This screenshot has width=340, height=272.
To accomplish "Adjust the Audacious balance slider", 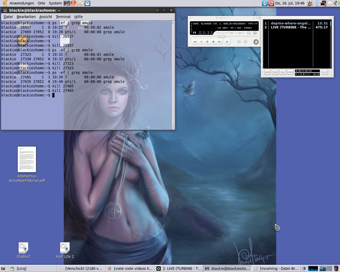I will tap(240, 33).
